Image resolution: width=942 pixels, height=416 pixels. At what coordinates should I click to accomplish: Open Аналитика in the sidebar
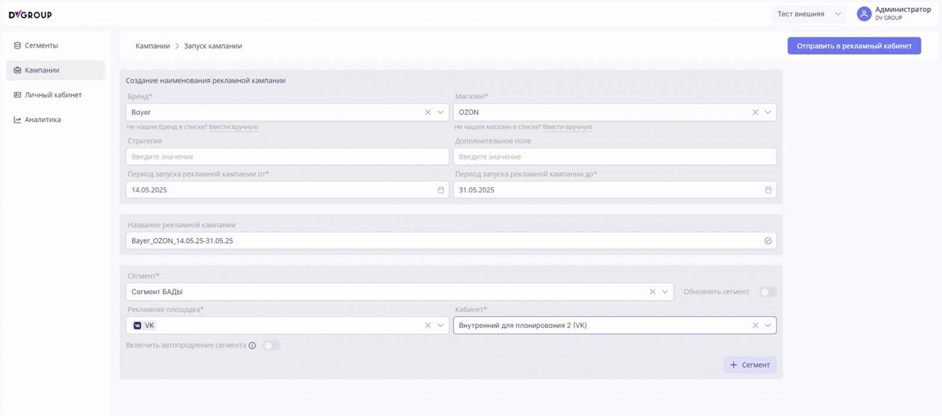point(55,119)
